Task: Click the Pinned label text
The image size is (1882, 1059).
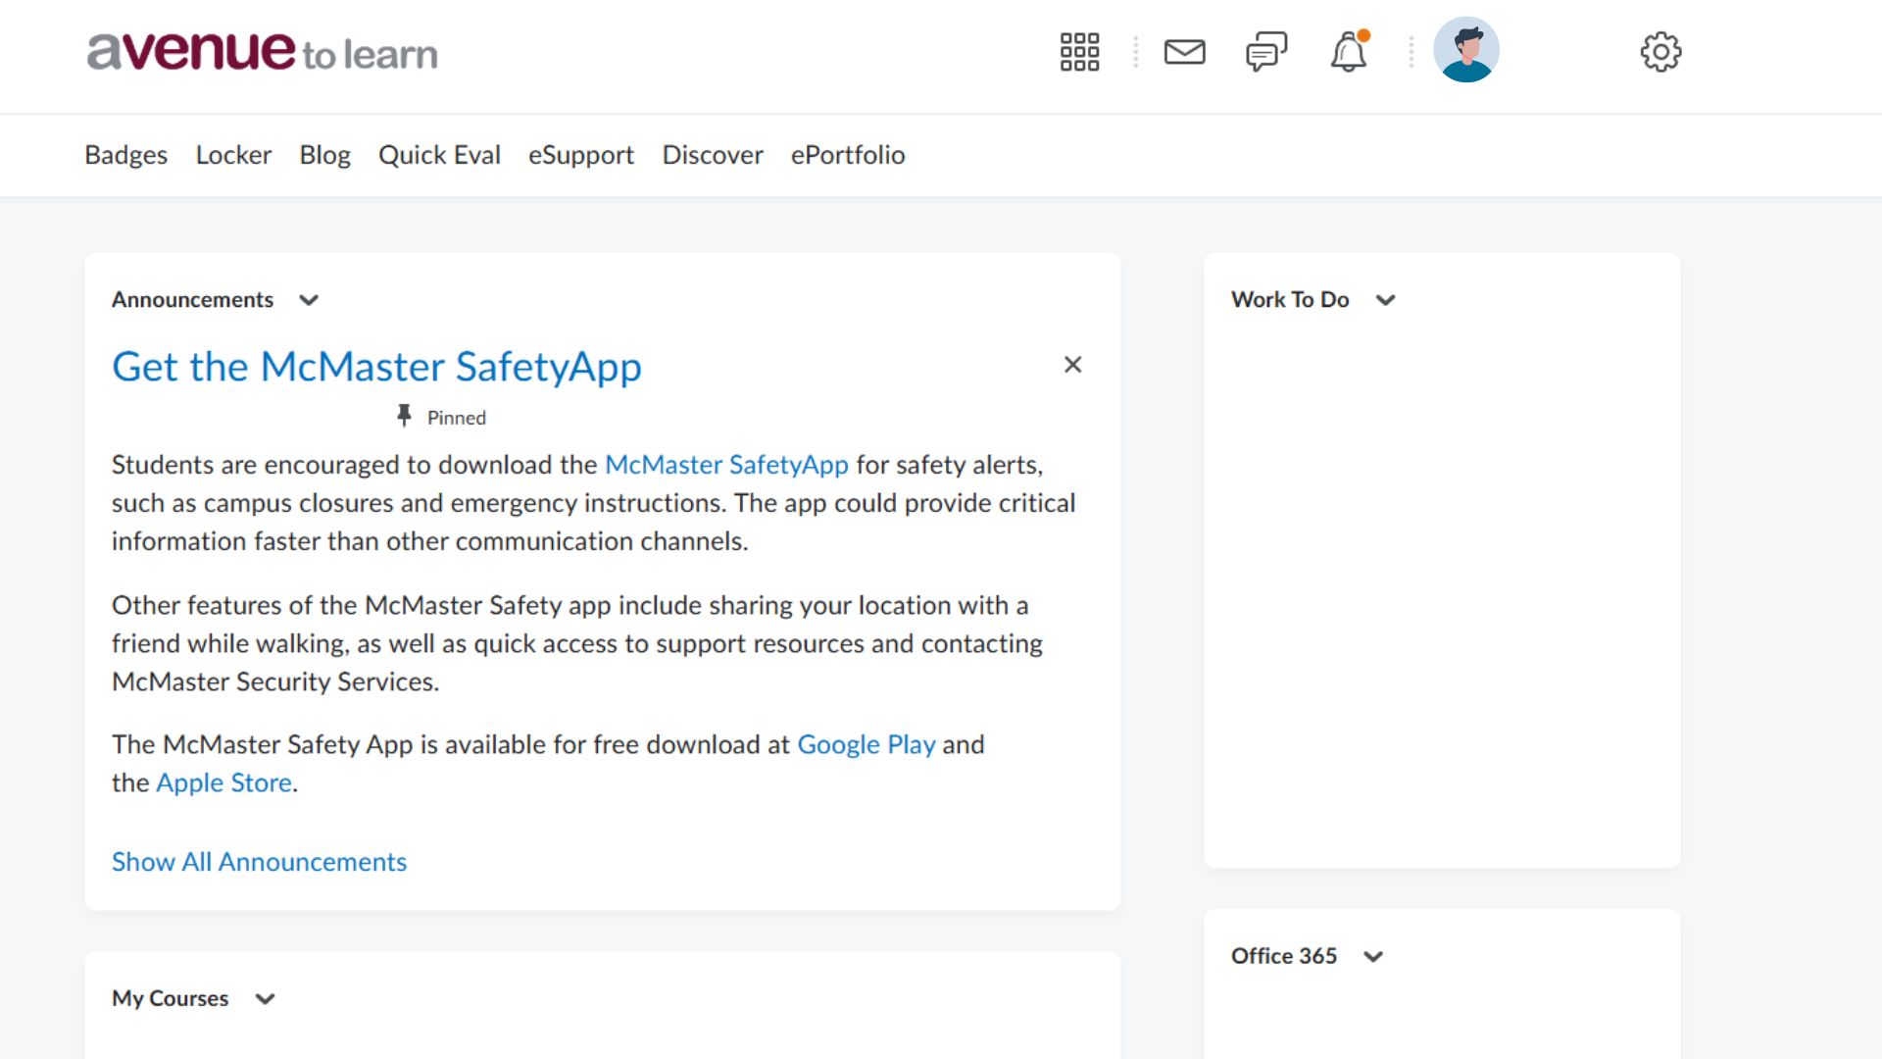Action: pyautogui.click(x=457, y=418)
